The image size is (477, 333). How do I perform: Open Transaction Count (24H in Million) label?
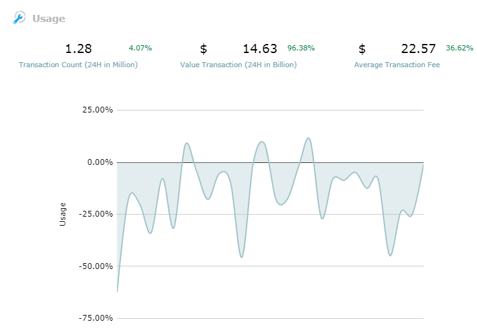pos(78,65)
